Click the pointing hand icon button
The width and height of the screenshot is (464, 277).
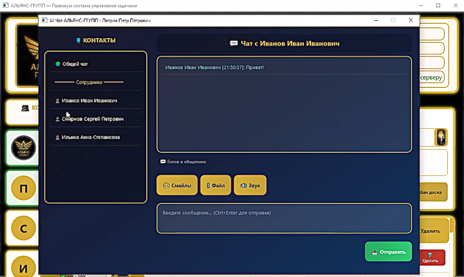[x=441, y=137]
